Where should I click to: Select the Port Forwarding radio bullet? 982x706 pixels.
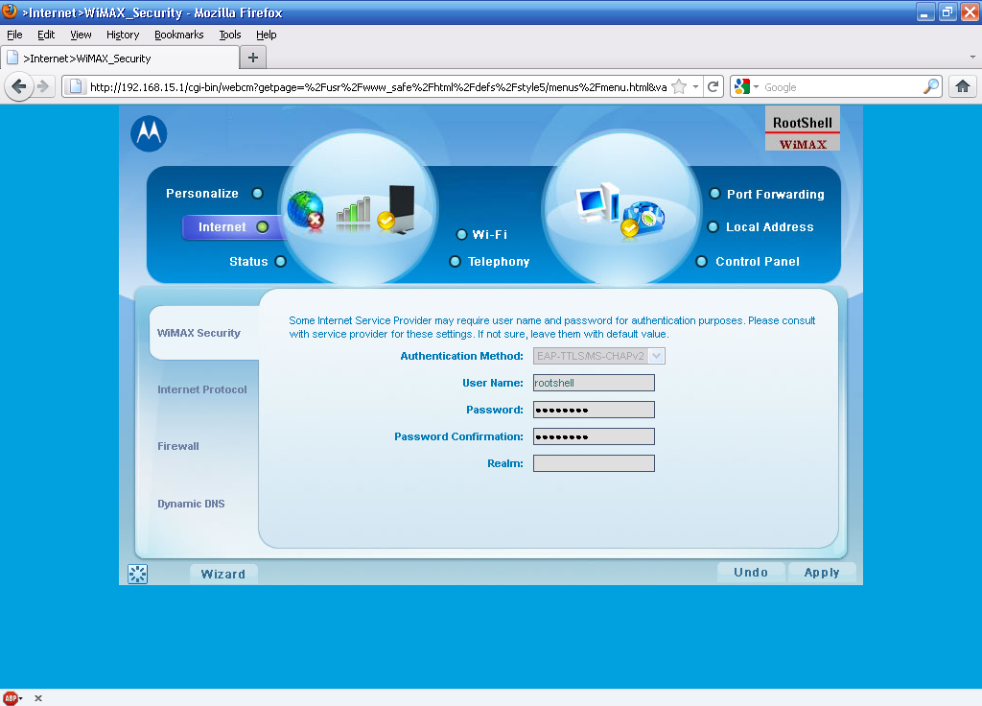click(714, 194)
